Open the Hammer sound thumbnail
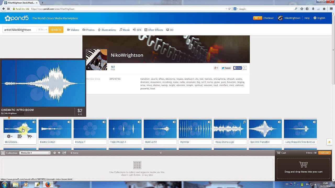 point(195,129)
